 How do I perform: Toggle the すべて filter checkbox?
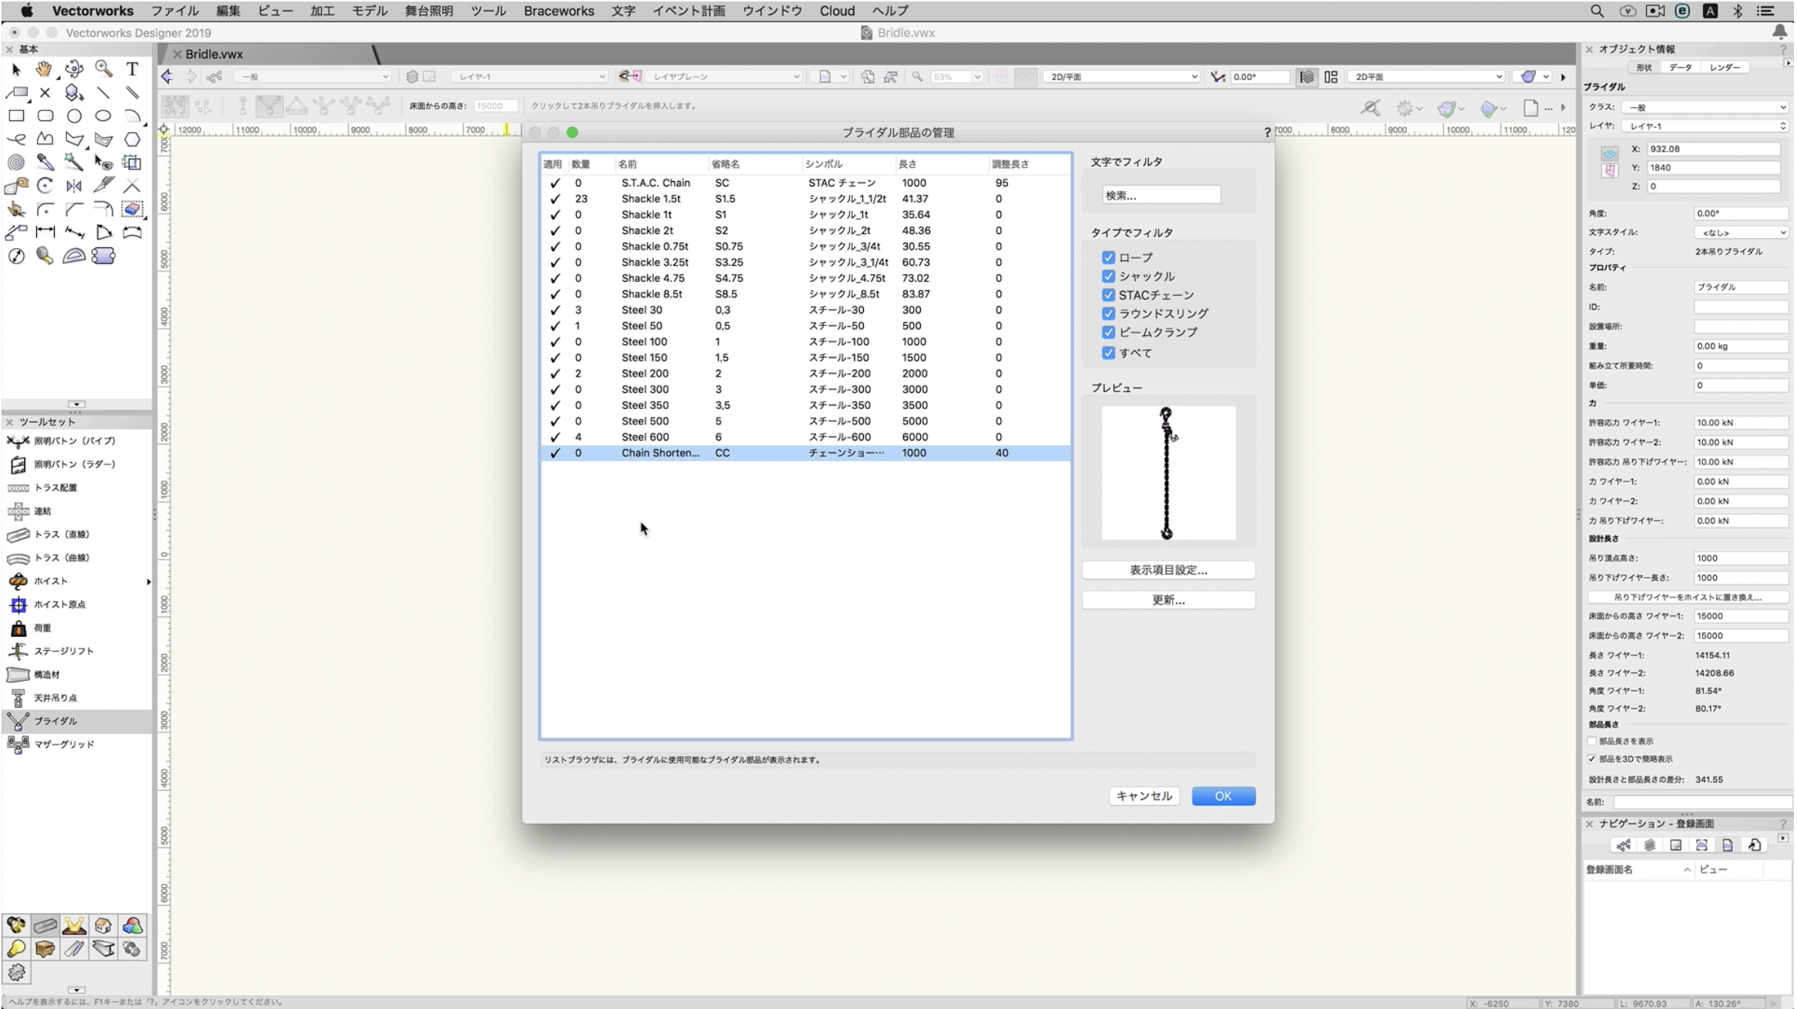point(1108,353)
